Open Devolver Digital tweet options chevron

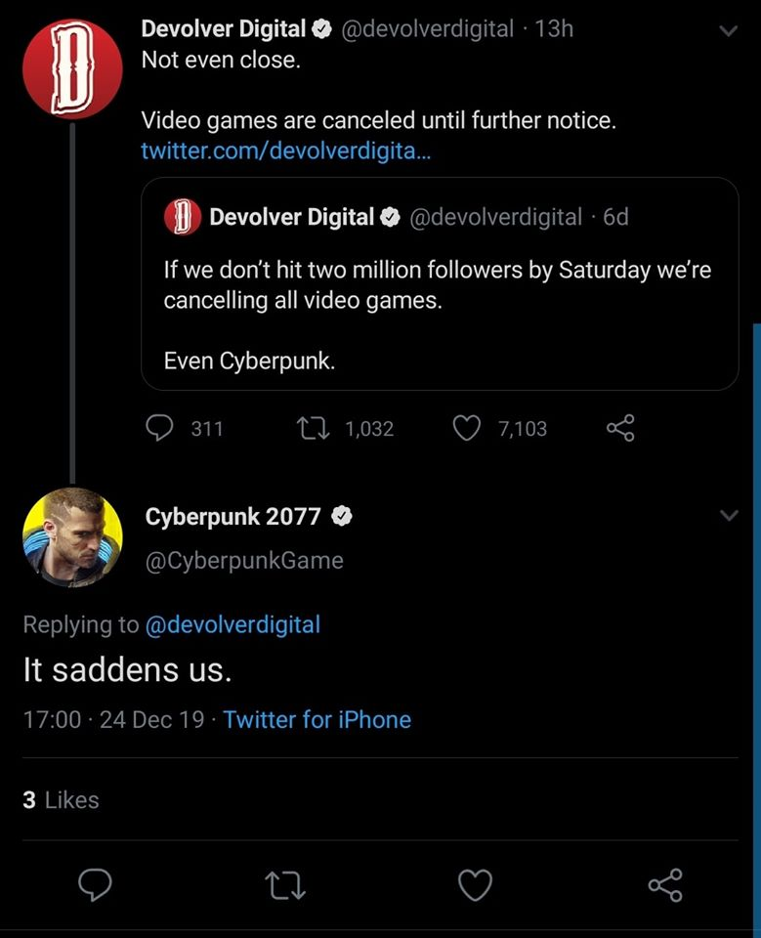pos(728,31)
